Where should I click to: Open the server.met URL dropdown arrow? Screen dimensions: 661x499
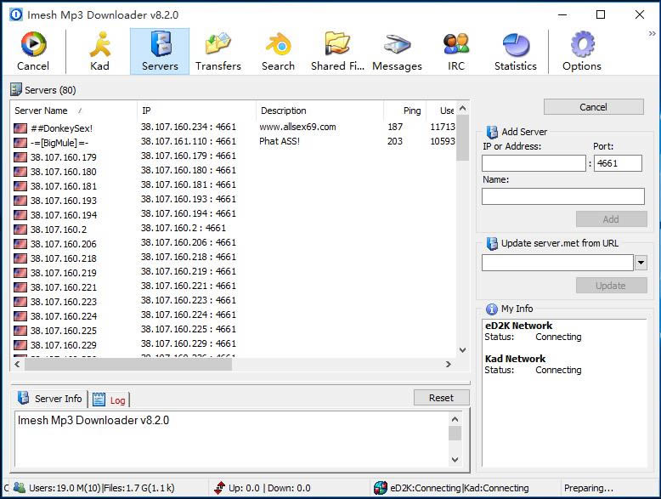pos(641,263)
